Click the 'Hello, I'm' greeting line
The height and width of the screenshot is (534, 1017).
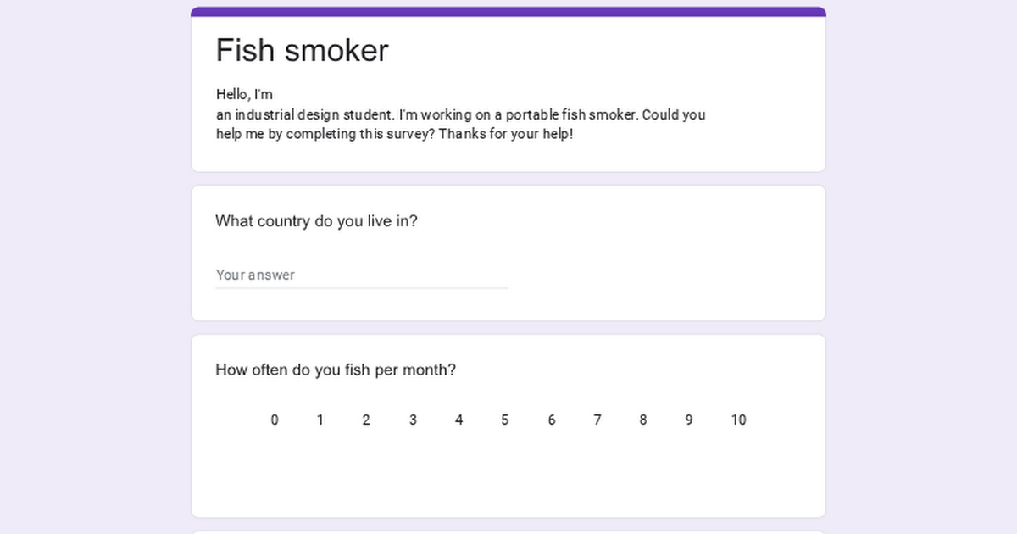(x=244, y=95)
